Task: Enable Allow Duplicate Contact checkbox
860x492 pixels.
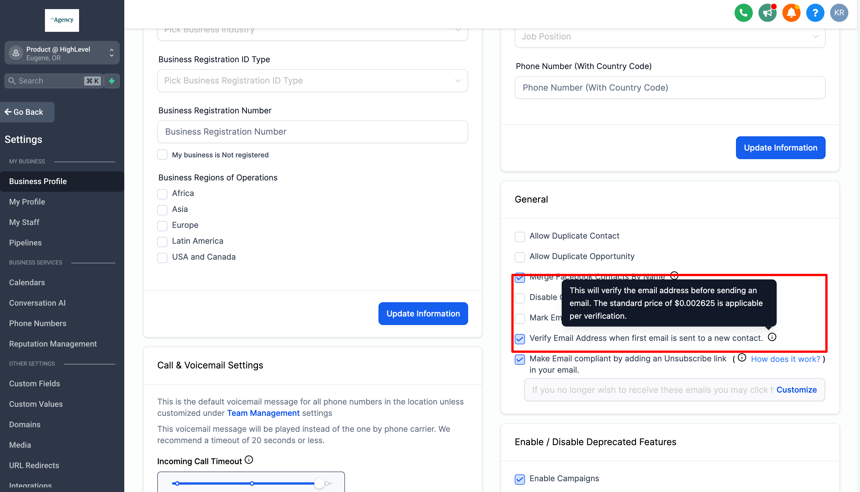Action: 520,236
